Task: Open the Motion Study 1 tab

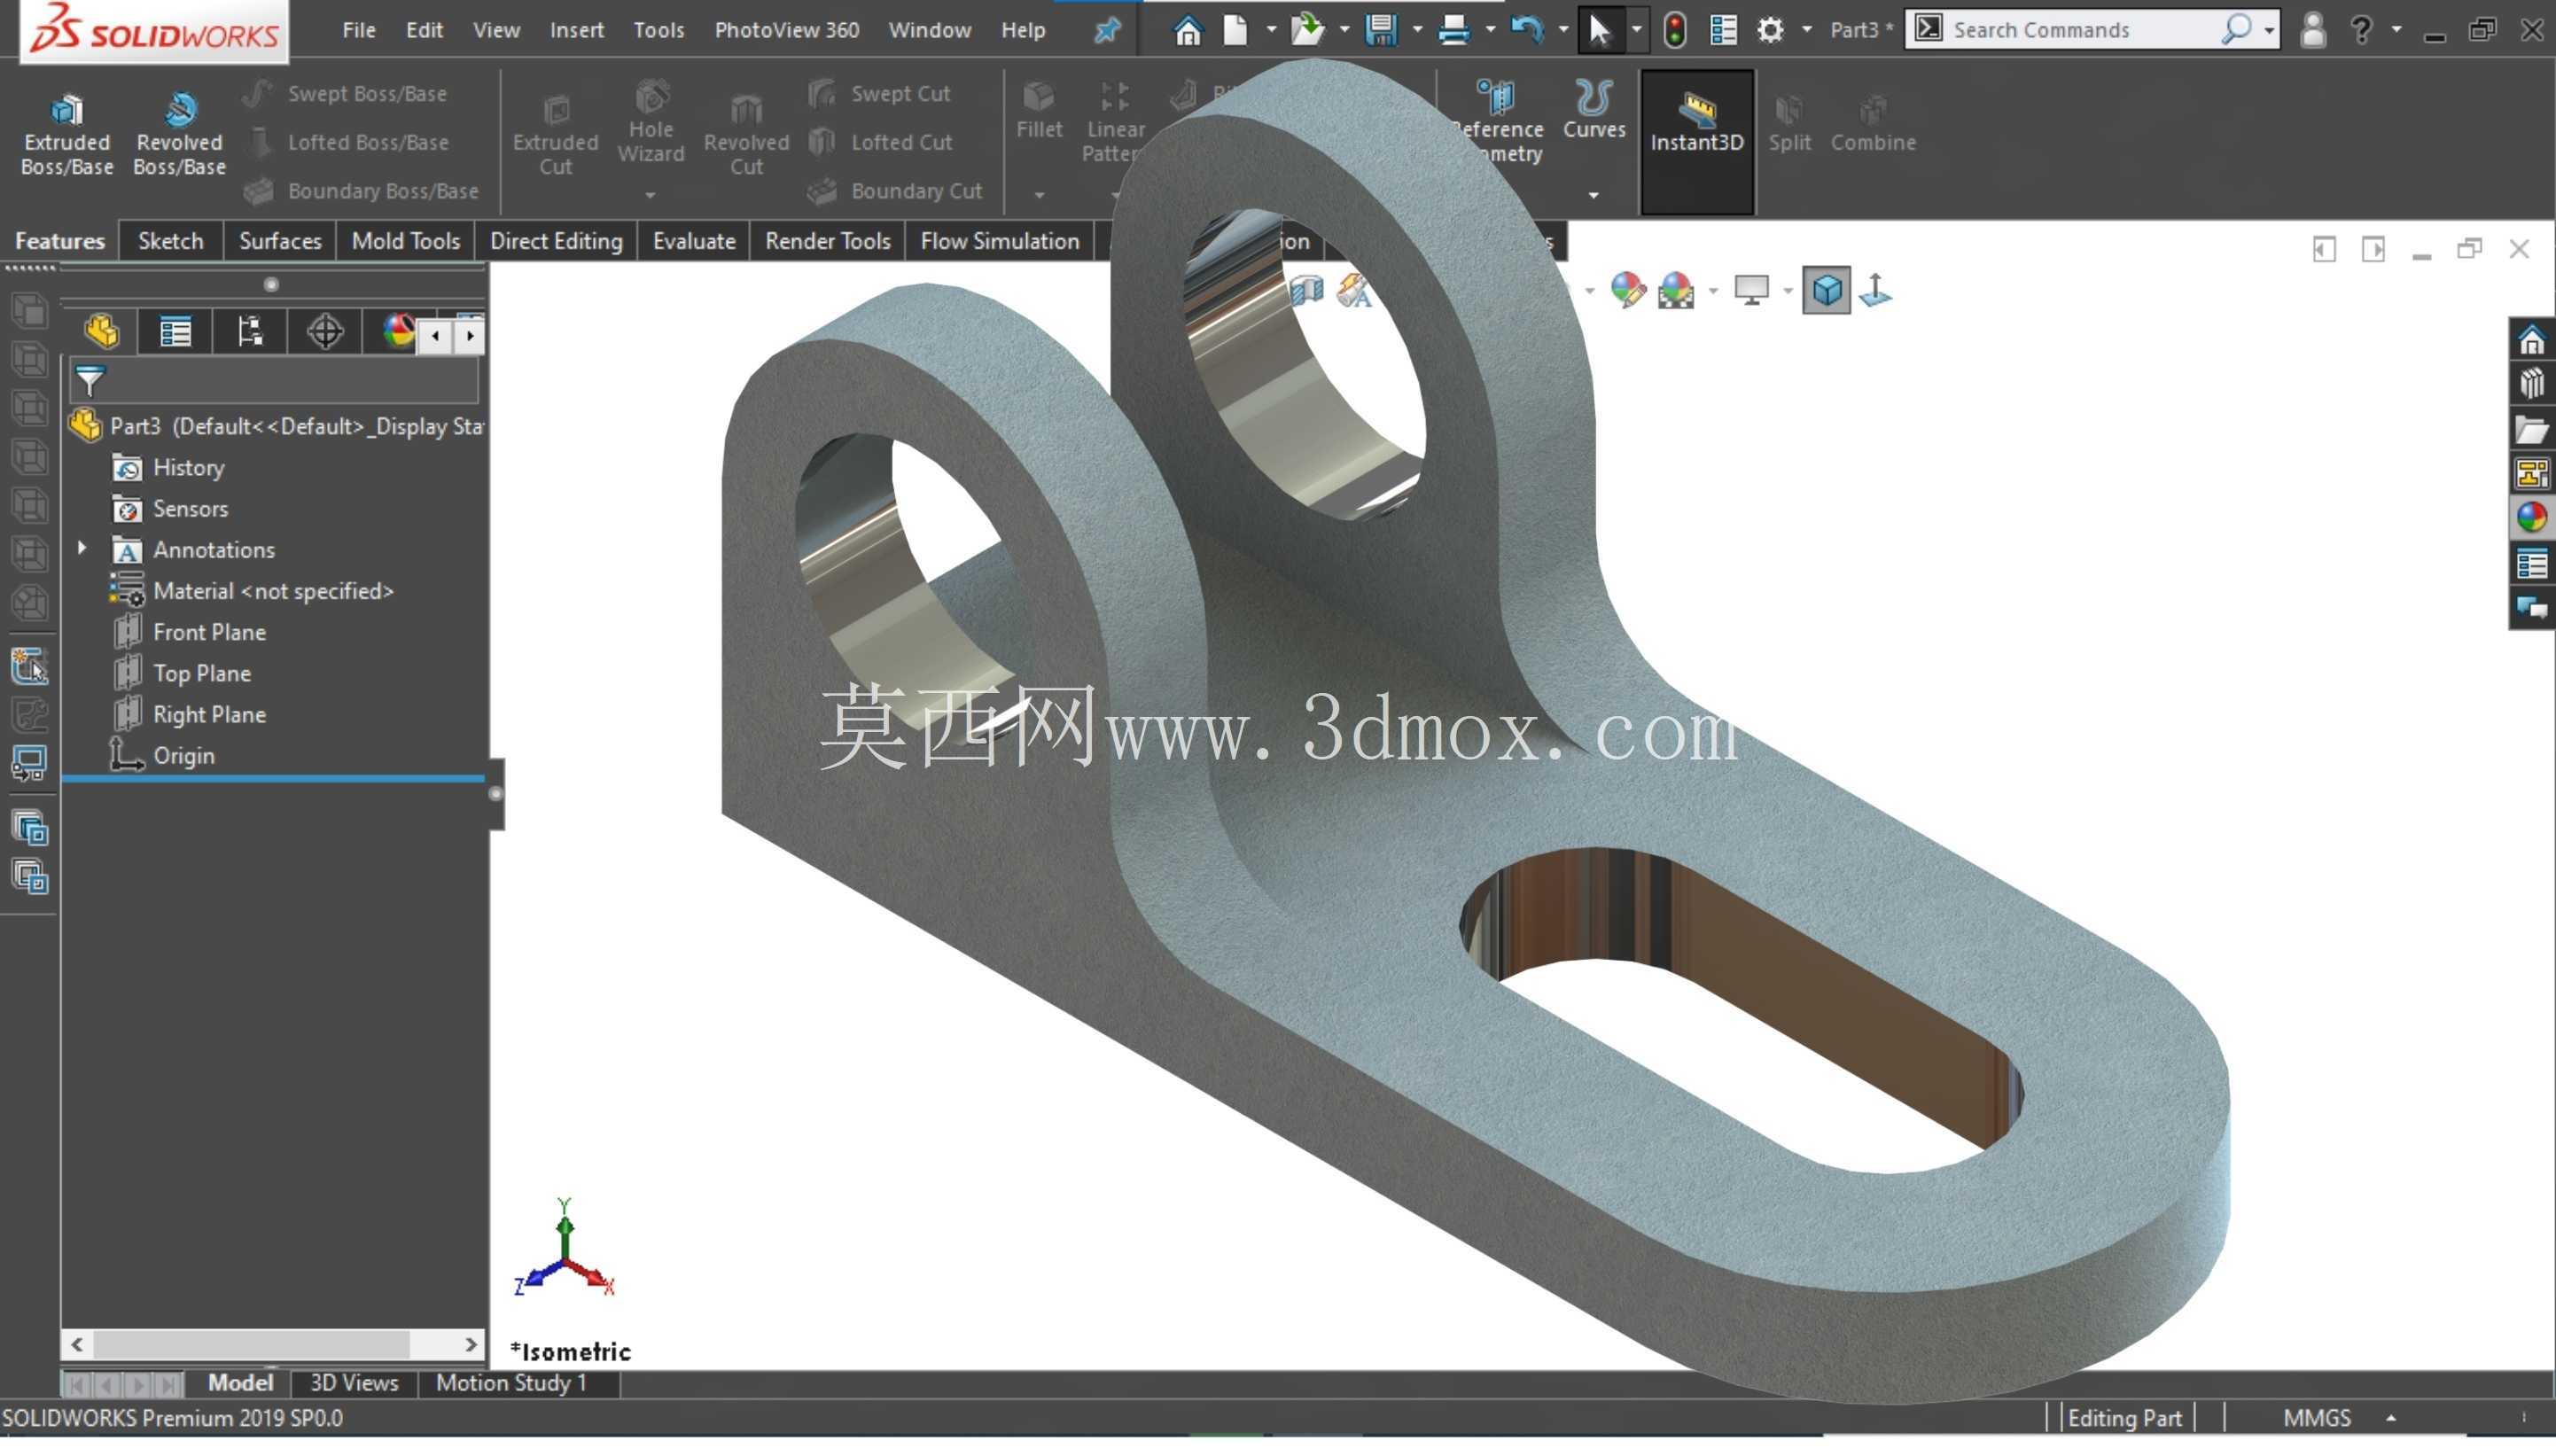Action: click(510, 1383)
